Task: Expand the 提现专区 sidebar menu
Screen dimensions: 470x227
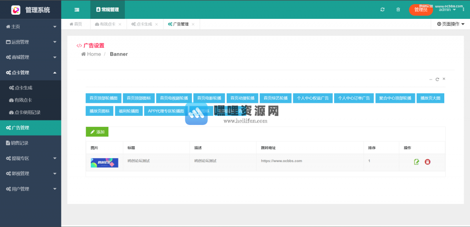Action: tap(31, 158)
